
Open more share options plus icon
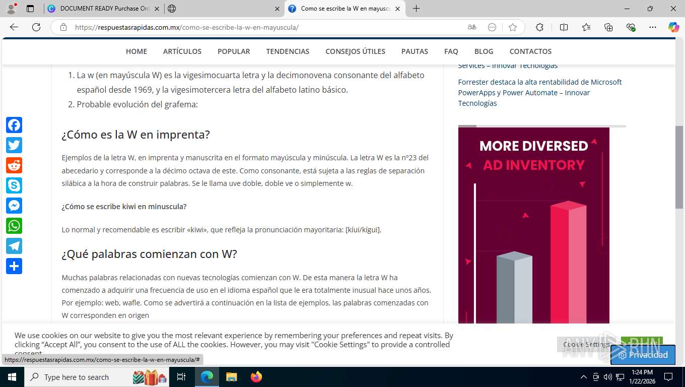pyautogui.click(x=14, y=266)
